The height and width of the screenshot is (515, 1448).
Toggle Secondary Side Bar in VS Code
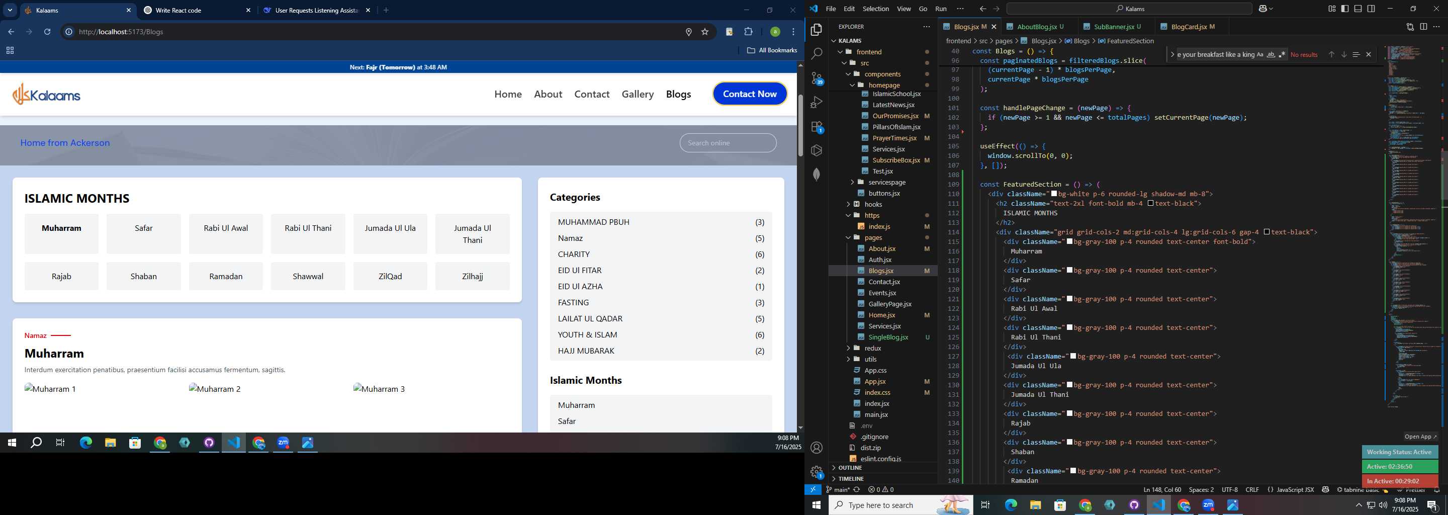pos(1371,9)
